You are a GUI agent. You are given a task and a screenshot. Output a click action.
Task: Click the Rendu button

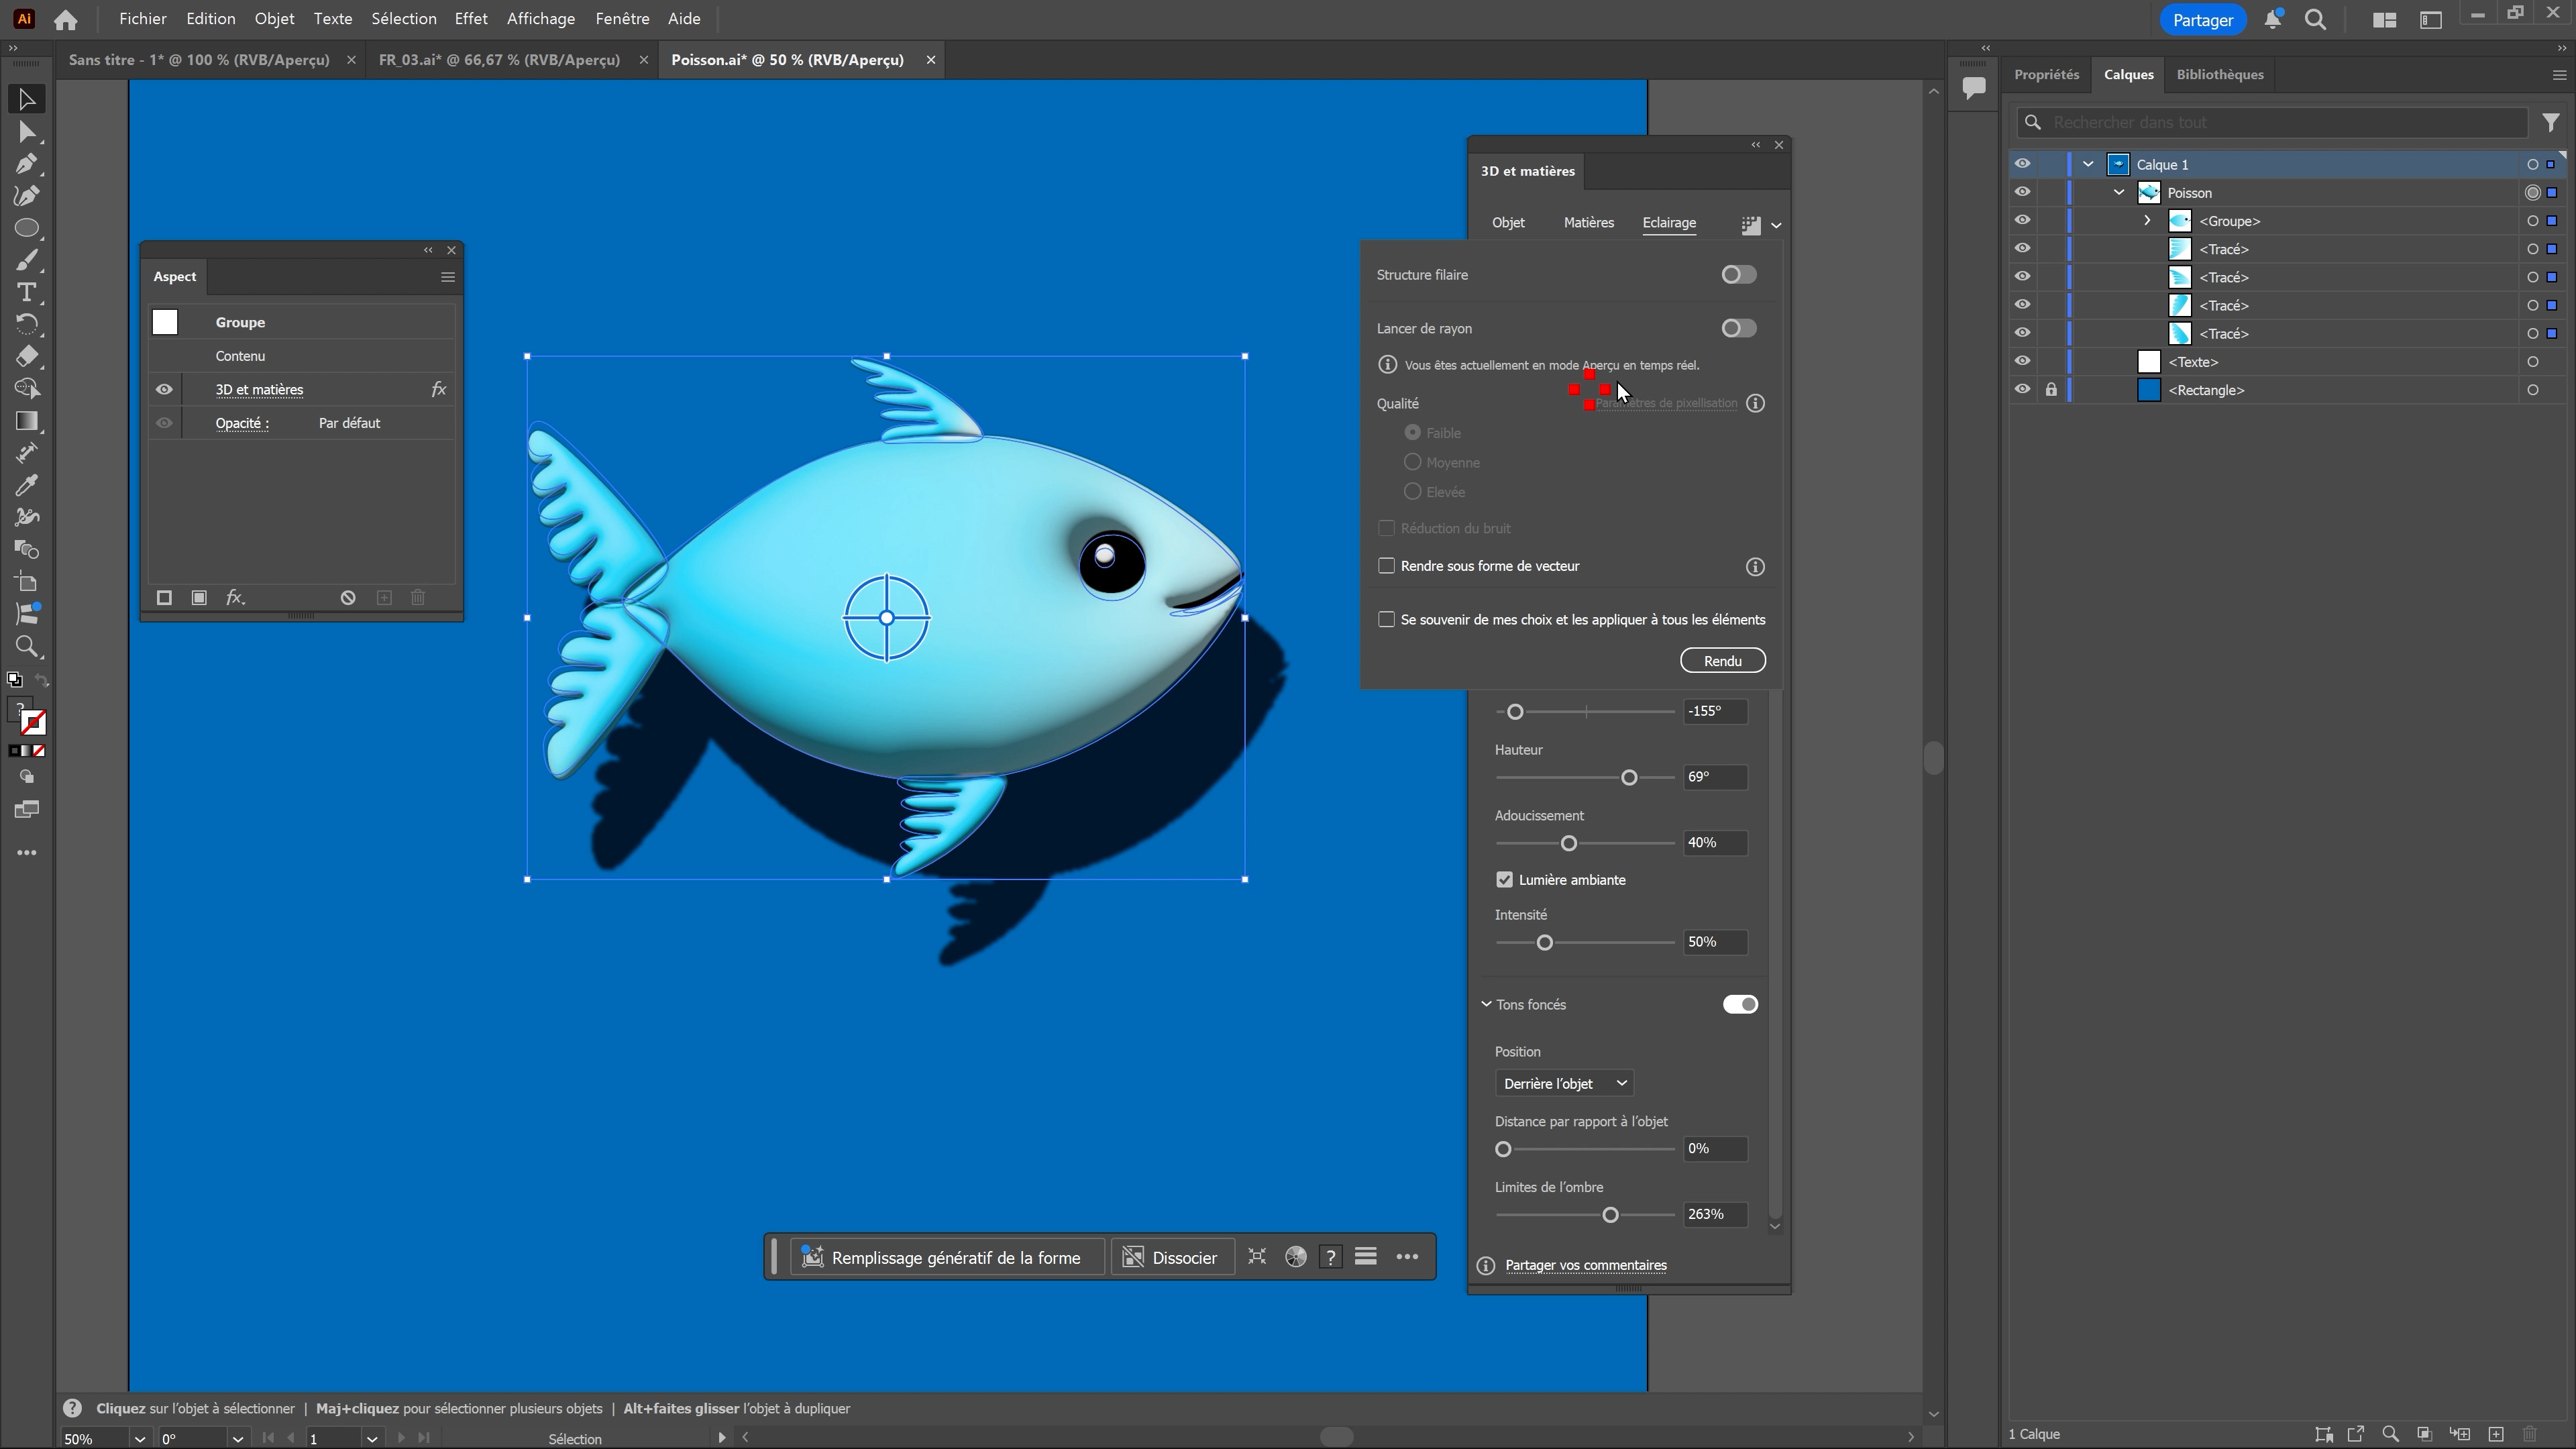pyautogui.click(x=1722, y=661)
